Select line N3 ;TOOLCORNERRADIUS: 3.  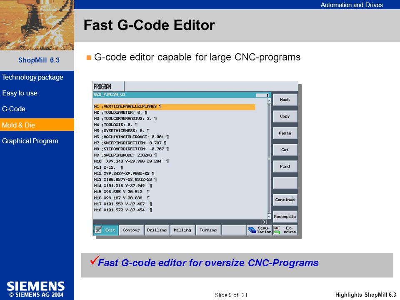click(x=125, y=119)
